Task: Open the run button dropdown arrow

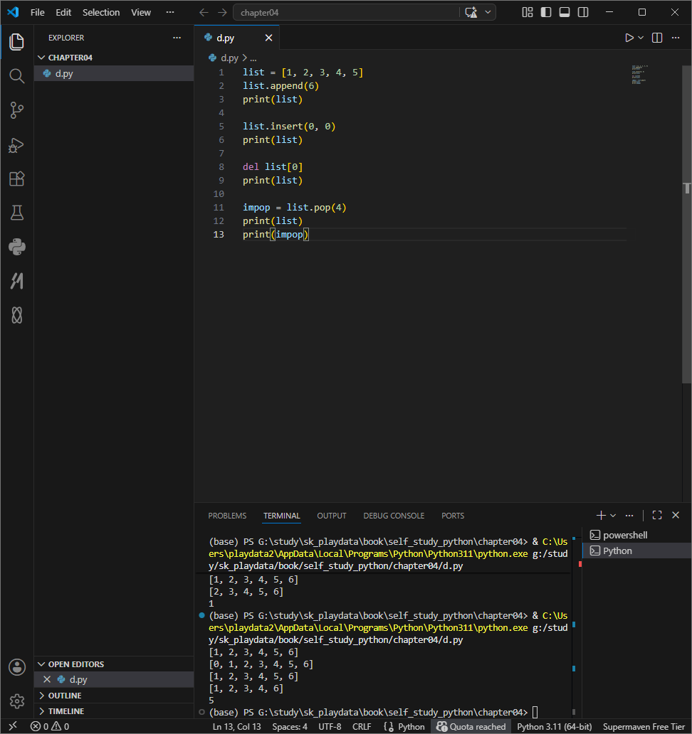Action: pos(641,38)
